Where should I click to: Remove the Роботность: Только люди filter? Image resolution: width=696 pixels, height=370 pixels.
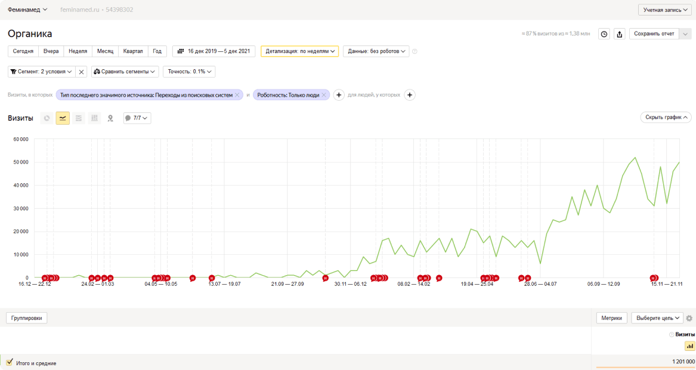pos(324,95)
